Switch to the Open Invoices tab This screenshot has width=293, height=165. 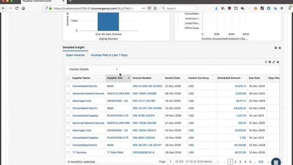[75, 55]
